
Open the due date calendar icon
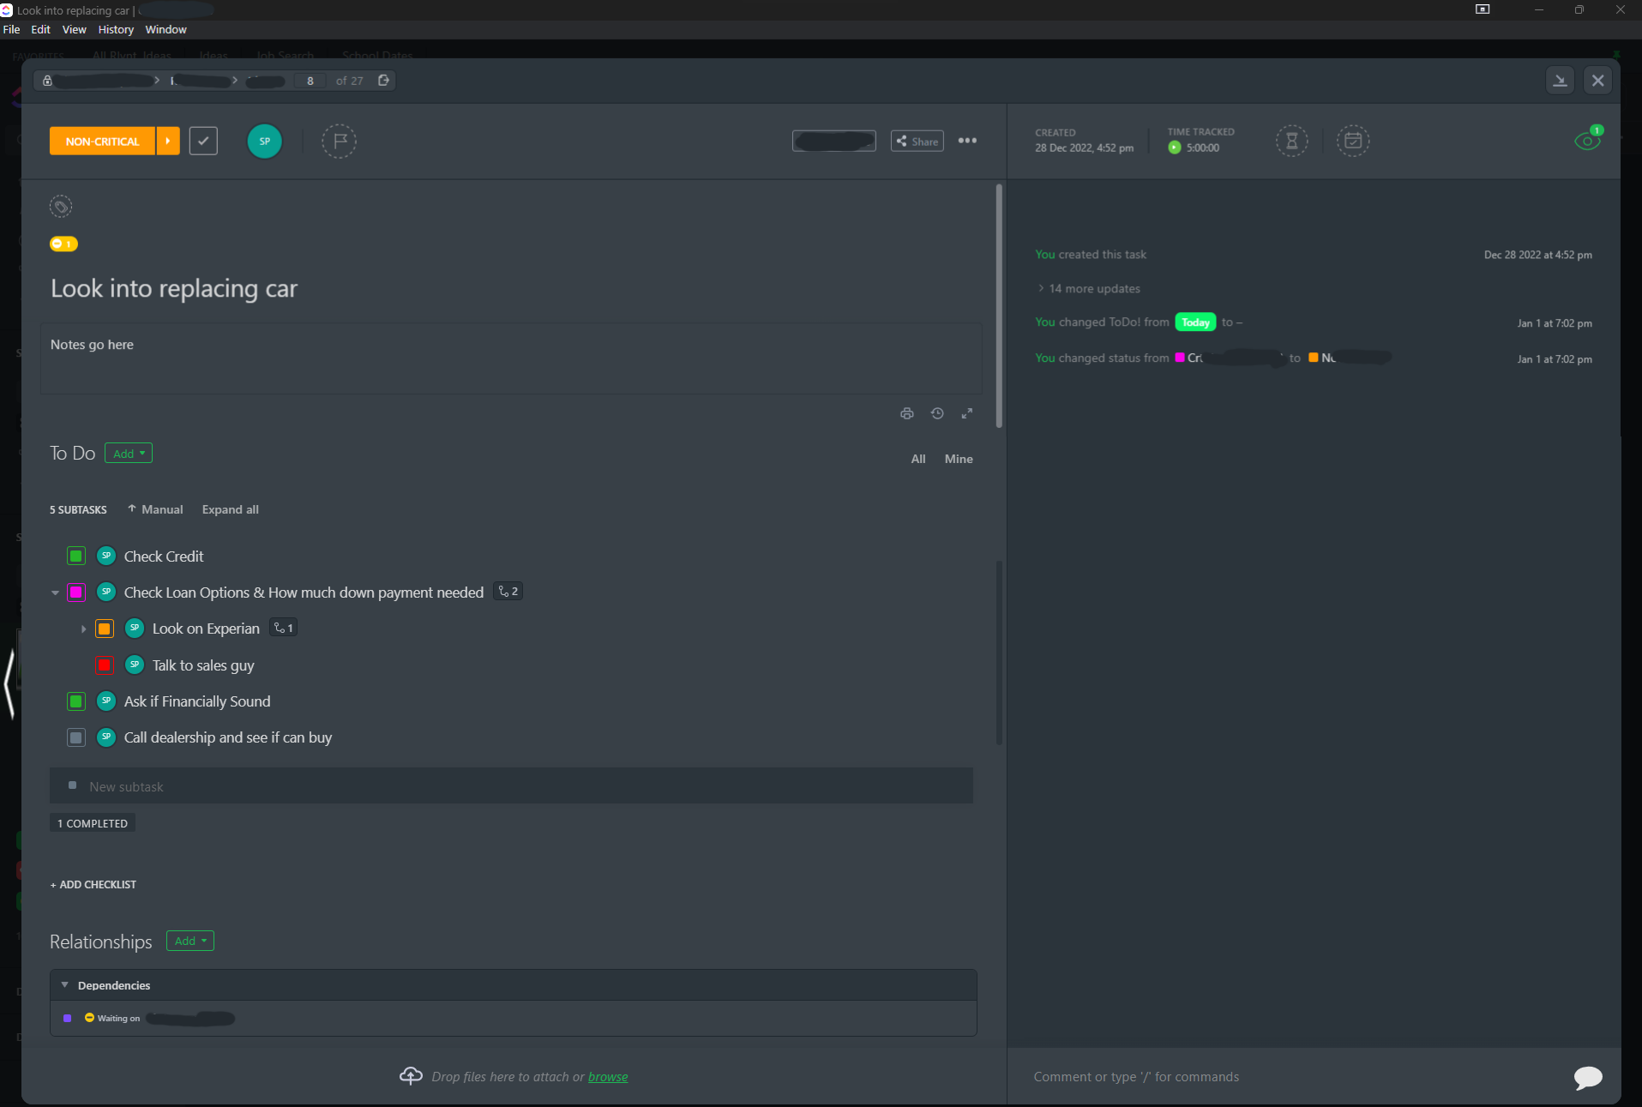tap(1353, 141)
